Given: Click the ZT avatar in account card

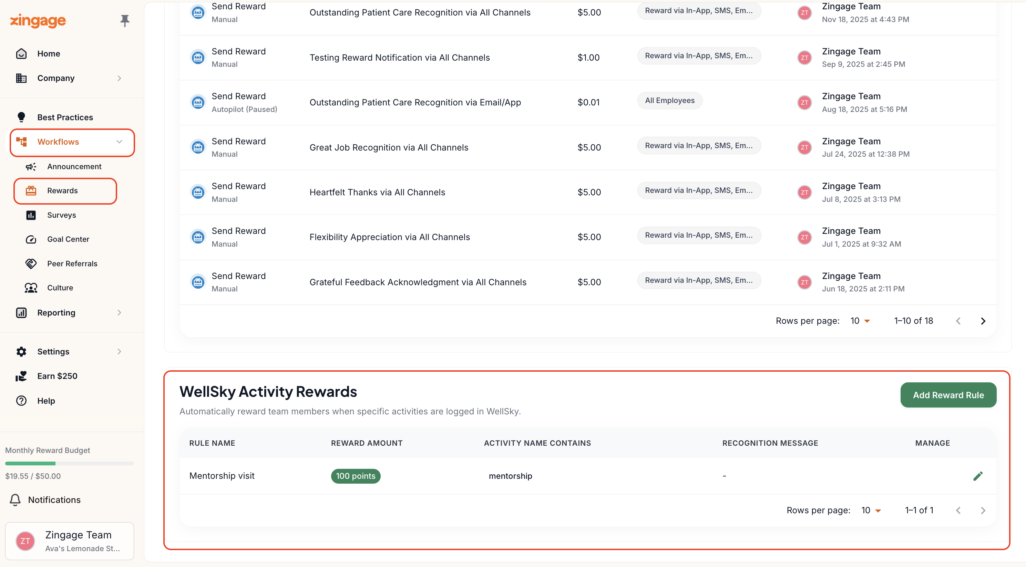Looking at the screenshot, I should (x=25, y=542).
